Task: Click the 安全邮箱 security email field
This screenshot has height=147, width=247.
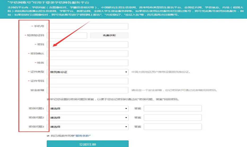Action: click(x=87, y=90)
